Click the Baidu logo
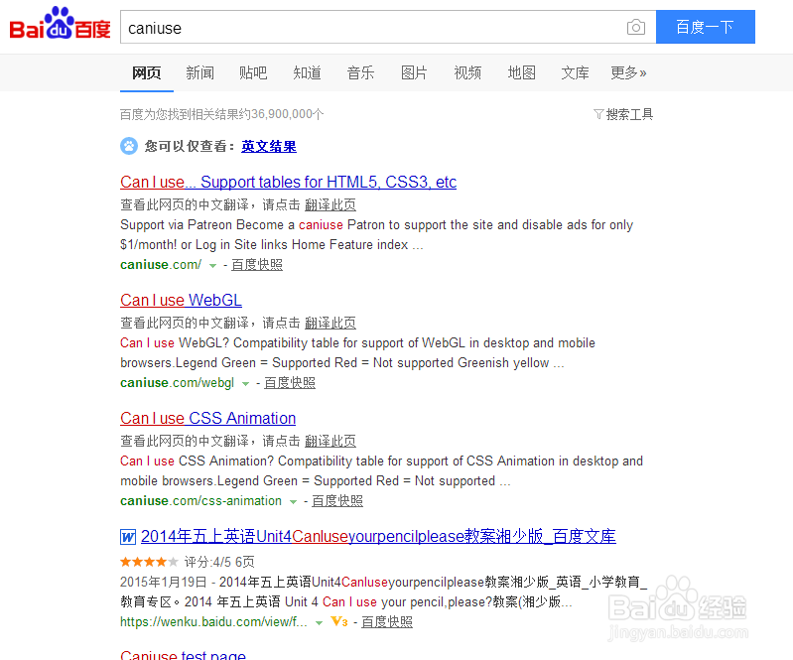 [60, 23]
